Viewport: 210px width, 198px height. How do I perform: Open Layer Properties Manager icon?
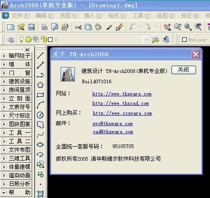(x=11, y=40)
